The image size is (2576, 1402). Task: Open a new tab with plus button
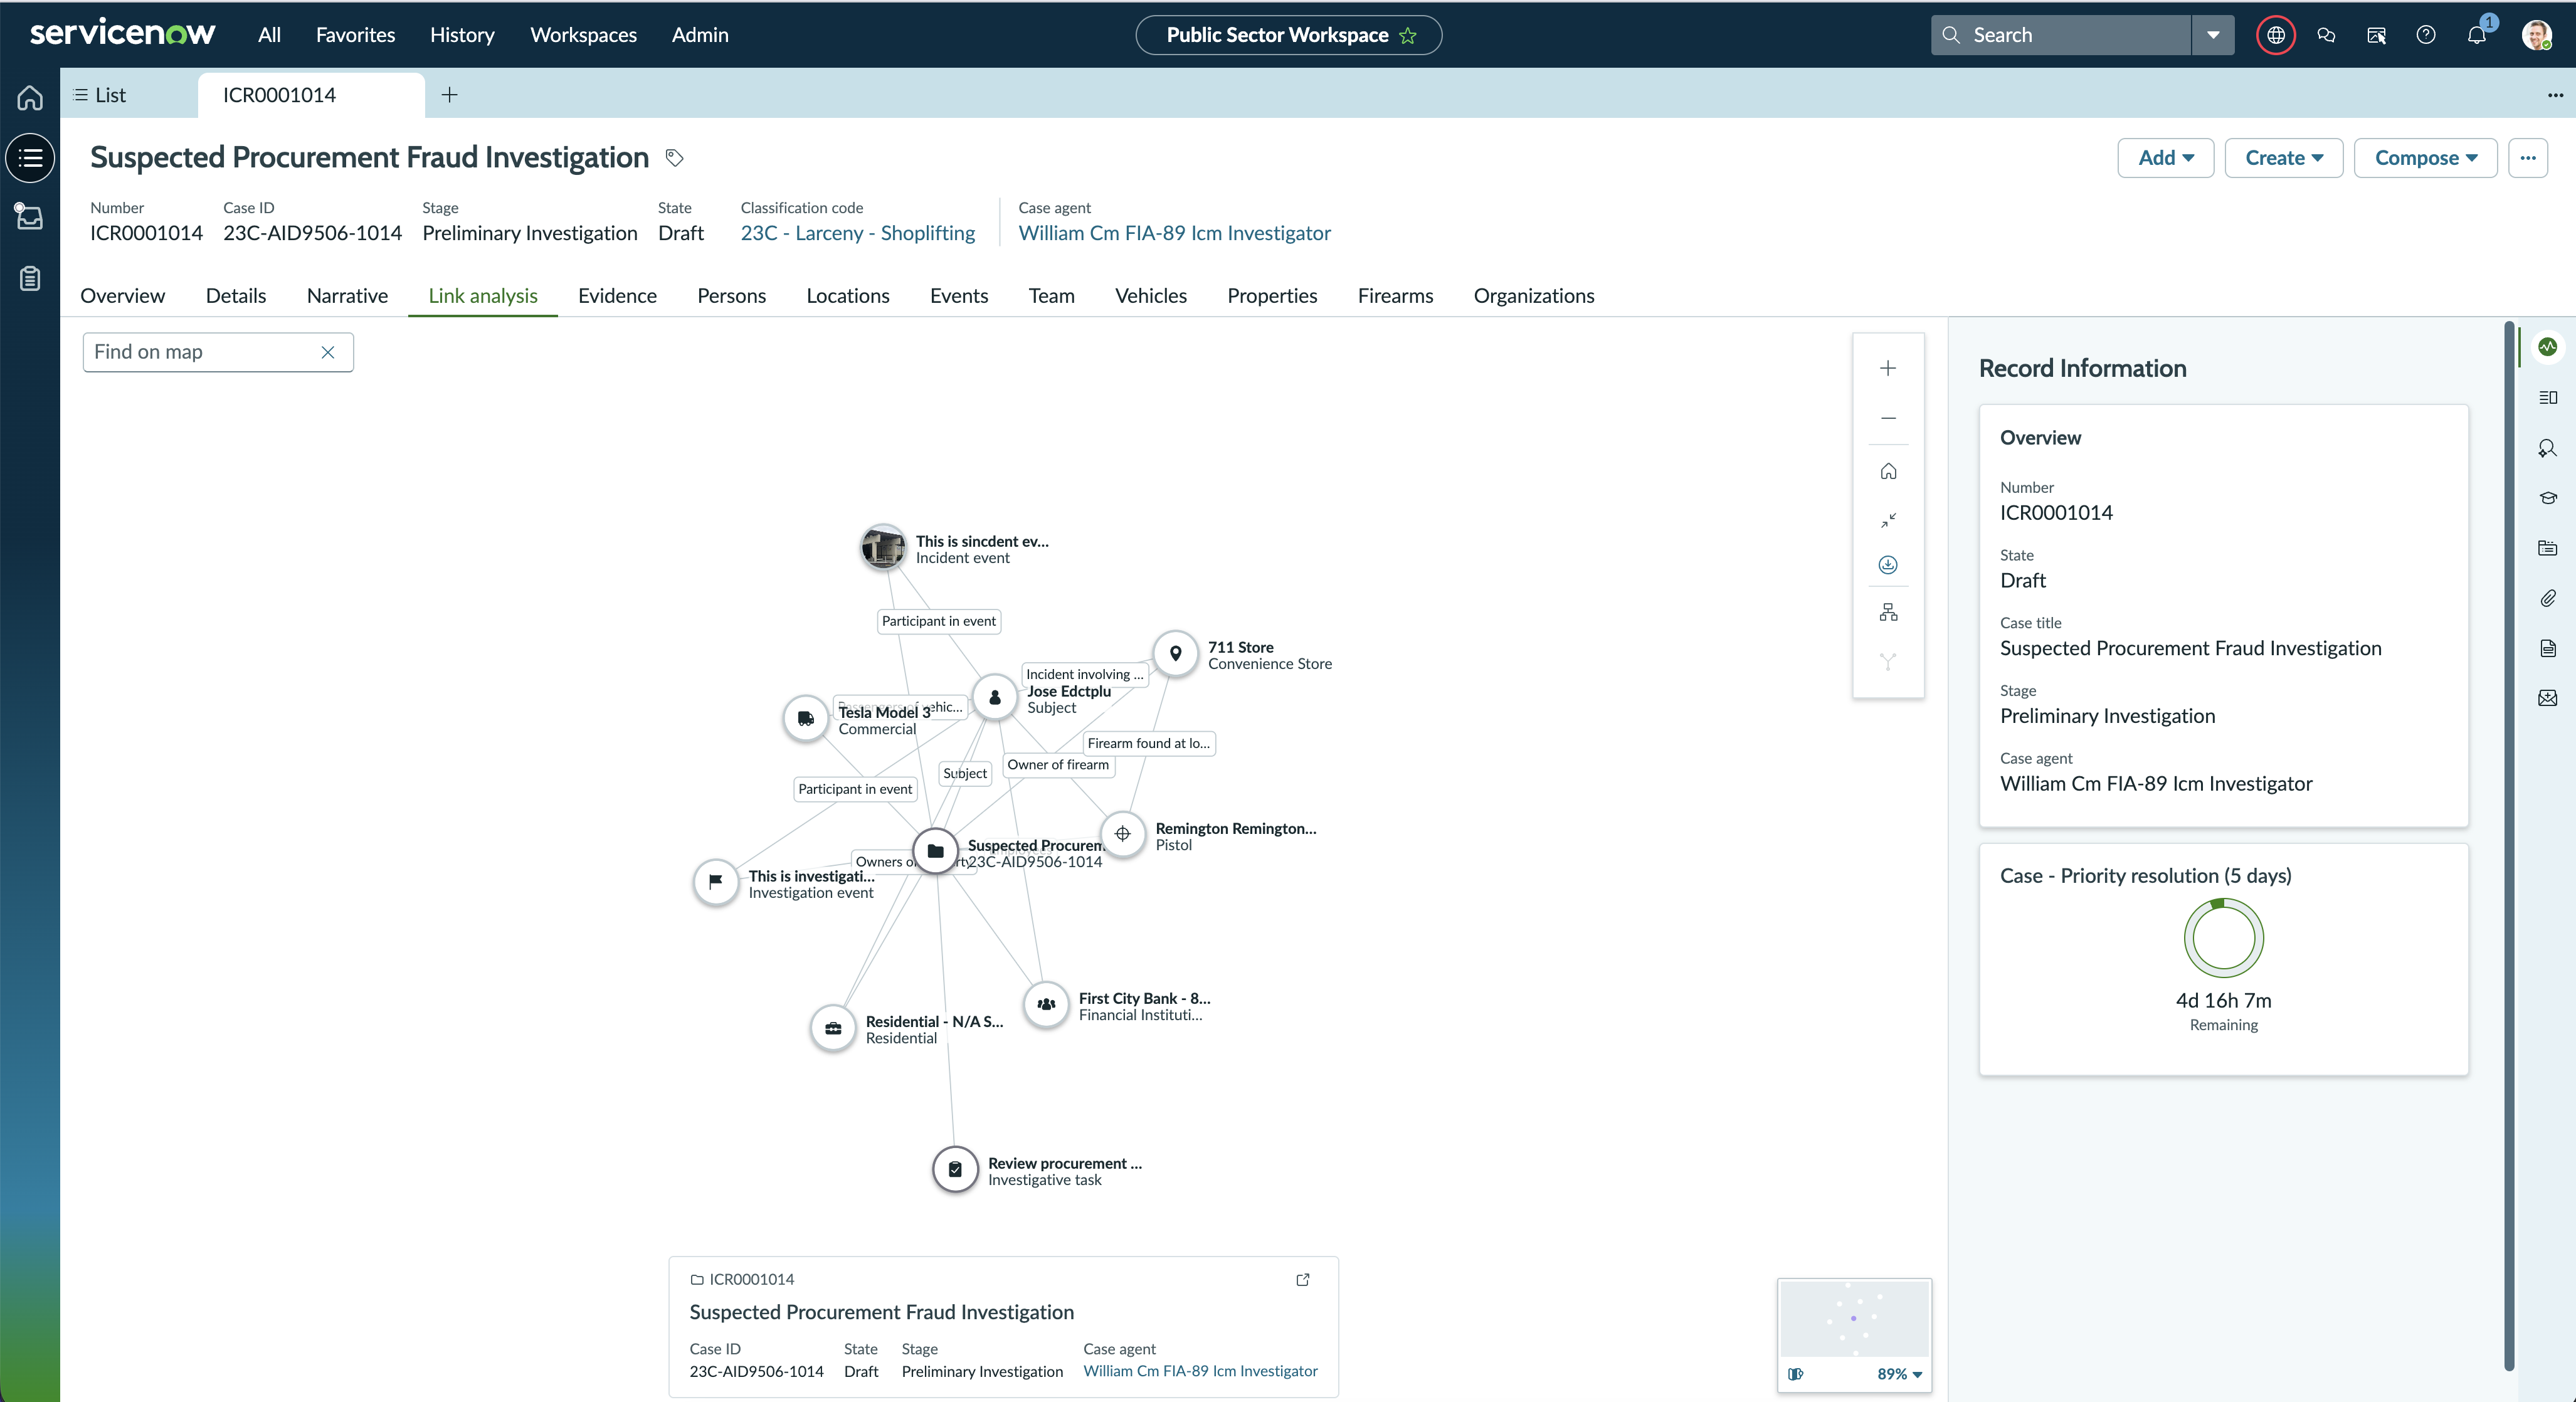click(x=449, y=95)
